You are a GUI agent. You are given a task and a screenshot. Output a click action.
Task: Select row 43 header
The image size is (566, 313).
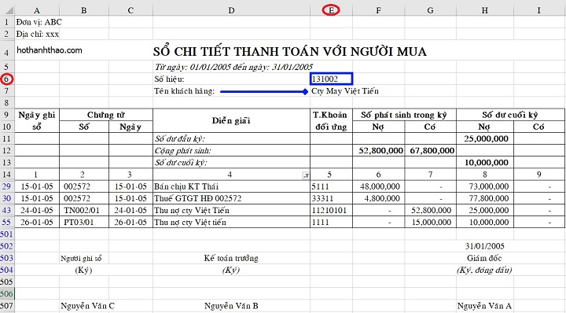tap(7, 210)
